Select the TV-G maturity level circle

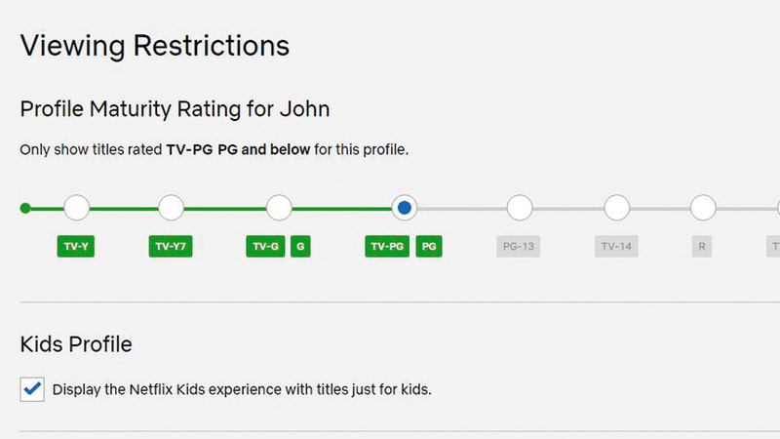point(279,208)
